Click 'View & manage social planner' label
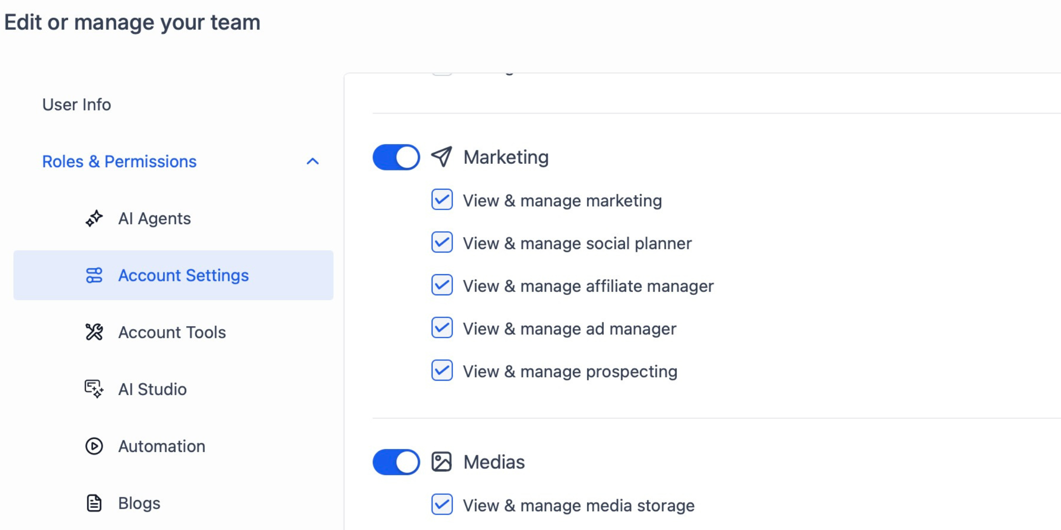The width and height of the screenshot is (1061, 530). (577, 243)
